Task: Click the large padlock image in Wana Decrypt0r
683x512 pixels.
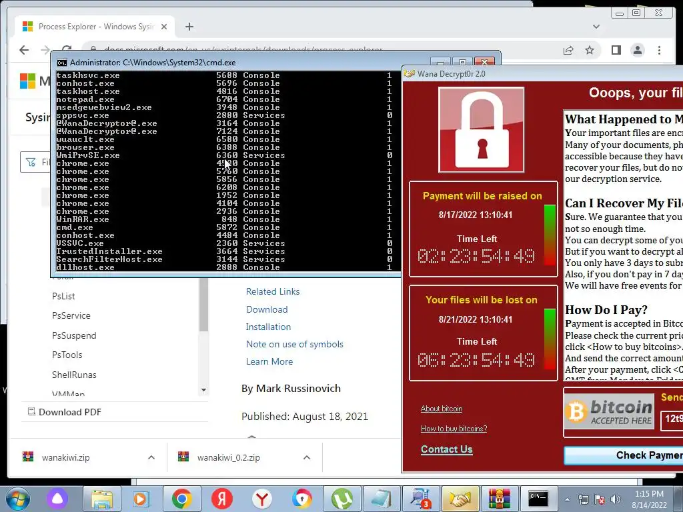Action: click(x=481, y=130)
